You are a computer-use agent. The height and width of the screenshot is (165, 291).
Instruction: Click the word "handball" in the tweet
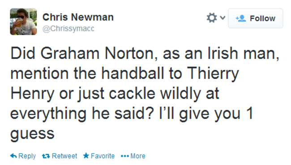tap(133, 73)
